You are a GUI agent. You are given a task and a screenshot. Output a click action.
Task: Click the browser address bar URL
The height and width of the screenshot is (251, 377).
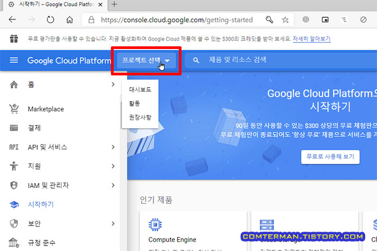(x=177, y=20)
